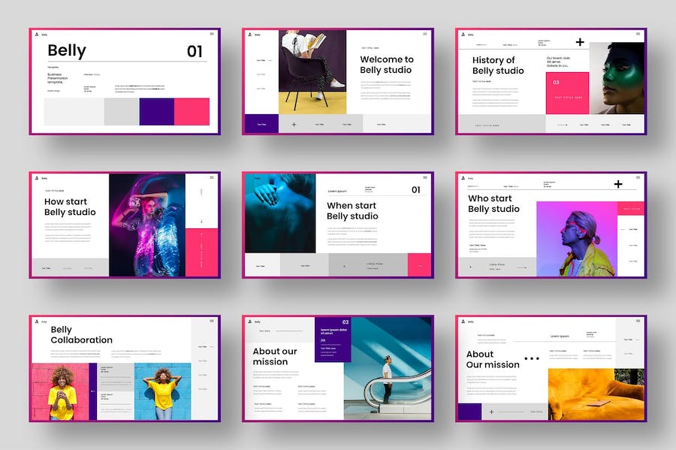This screenshot has width=676, height=450.
Task: Click the "Welcome to Belly studio" heading
Action: [x=386, y=65]
